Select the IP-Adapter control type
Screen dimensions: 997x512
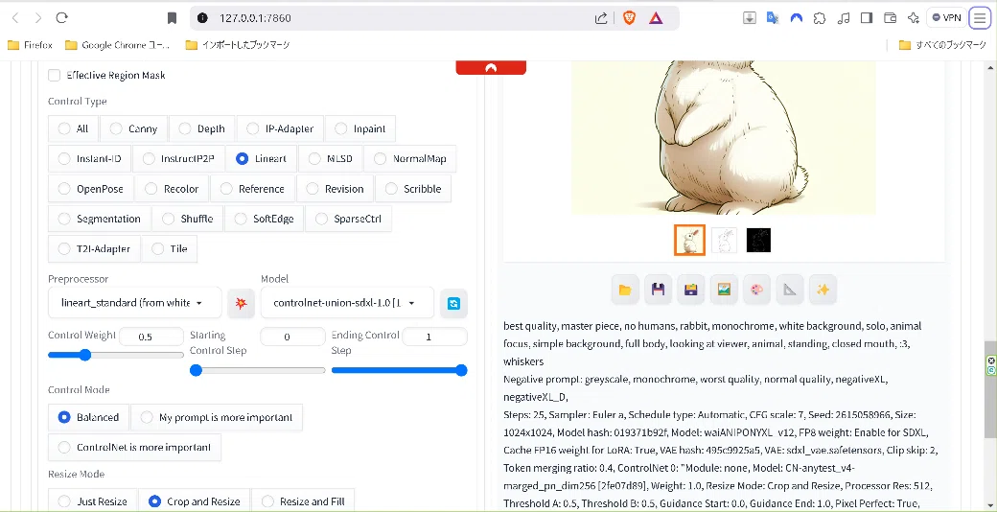pyautogui.click(x=280, y=128)
